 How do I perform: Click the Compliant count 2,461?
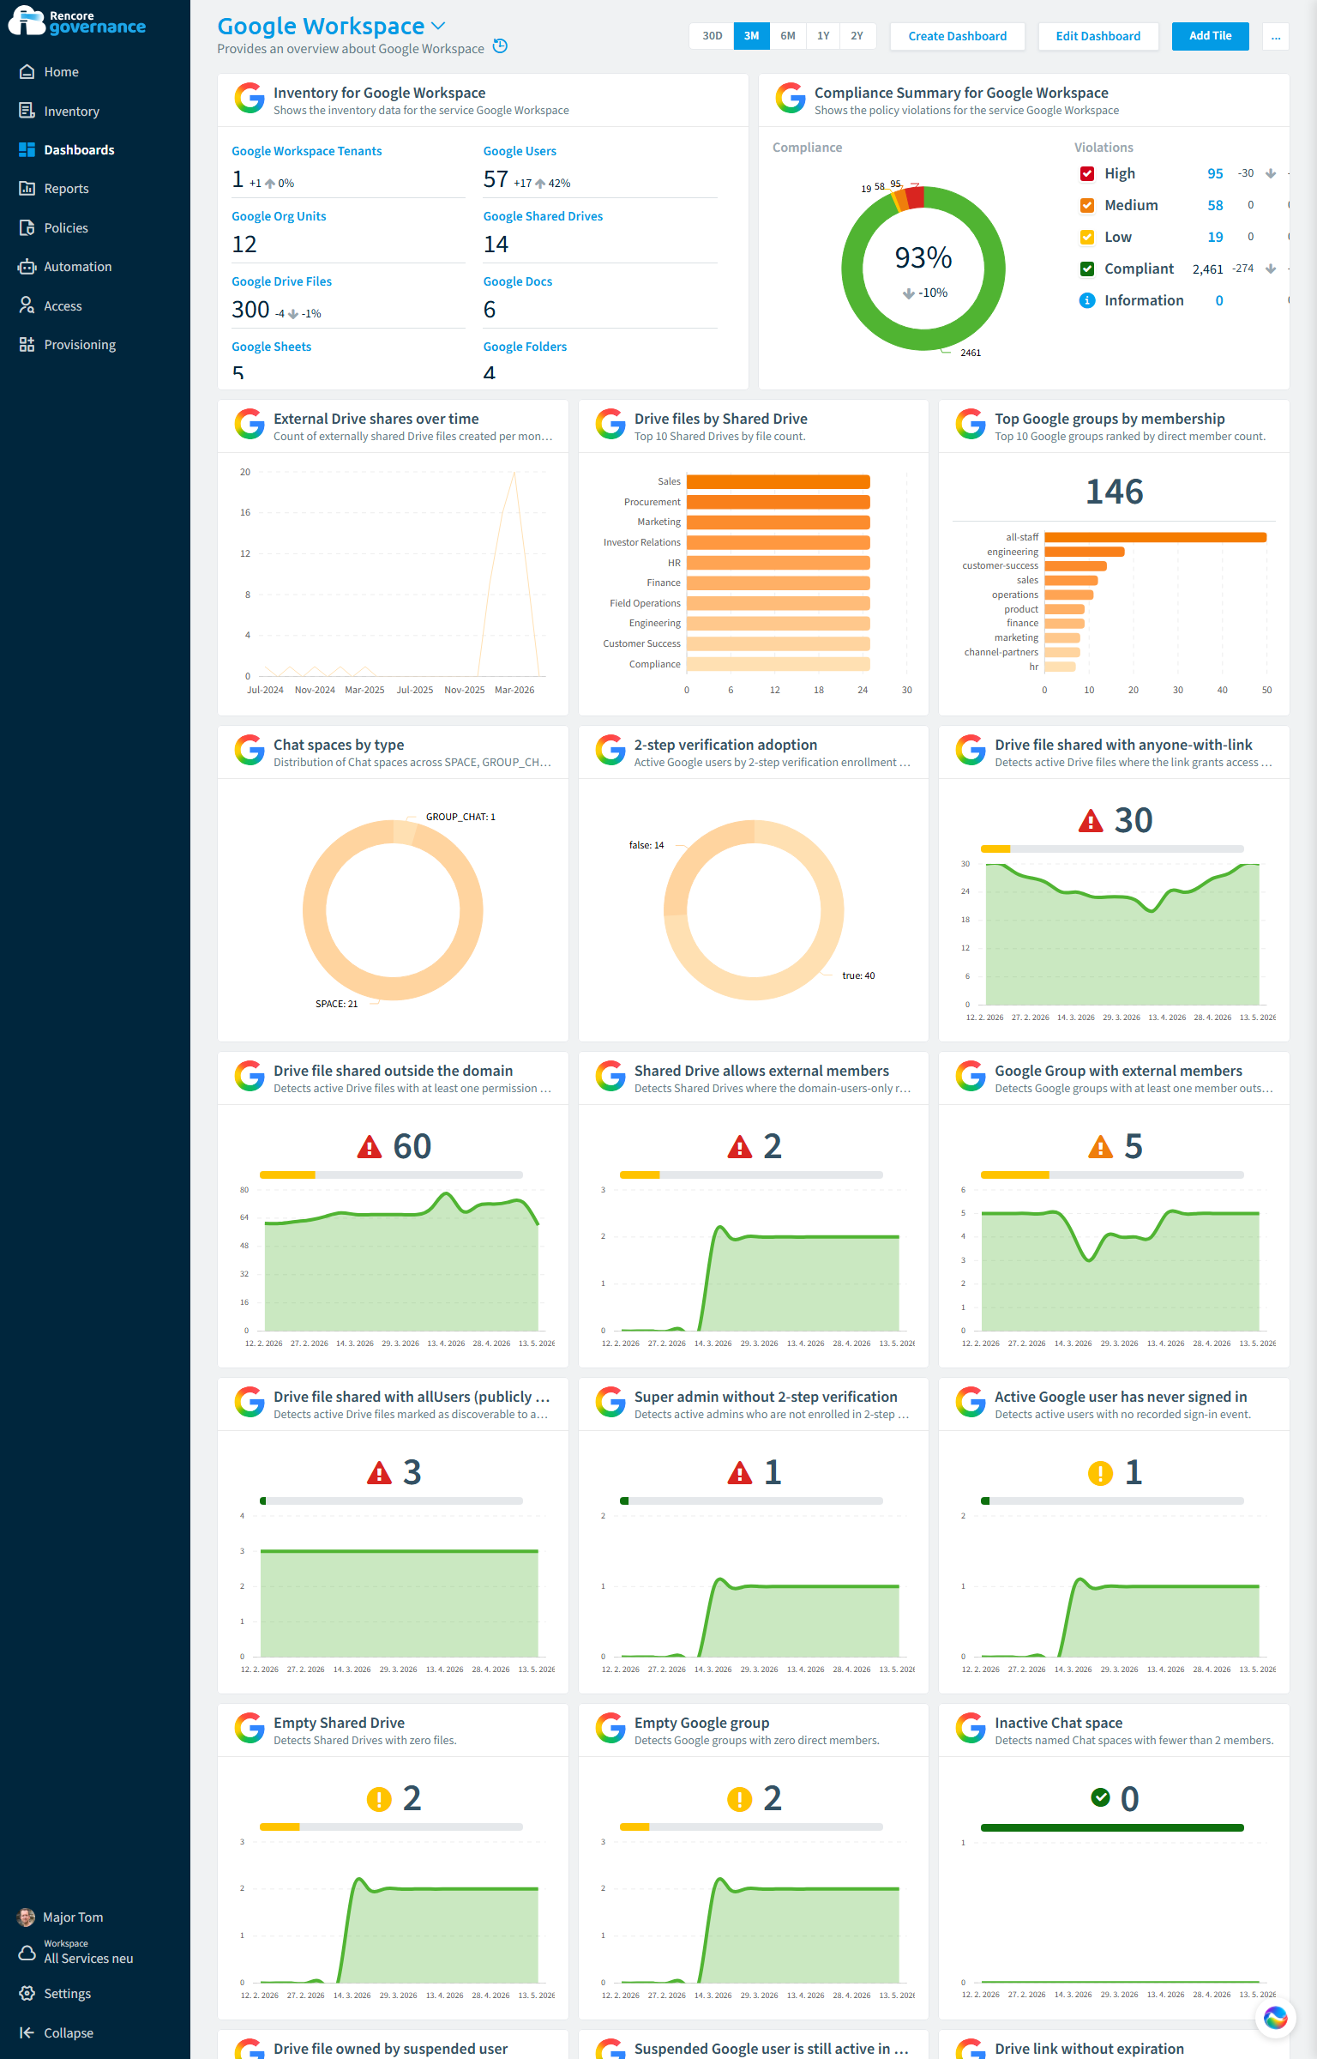click(x=1207, y=269)
